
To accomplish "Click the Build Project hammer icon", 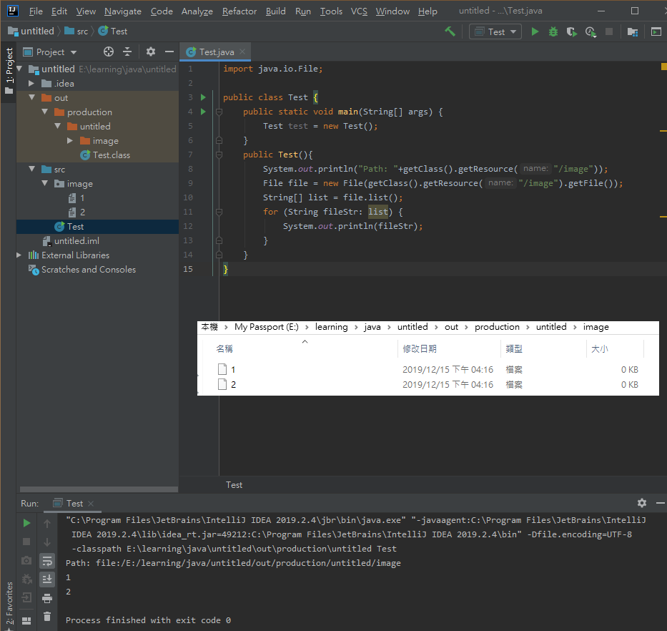I will click(450, 31).
